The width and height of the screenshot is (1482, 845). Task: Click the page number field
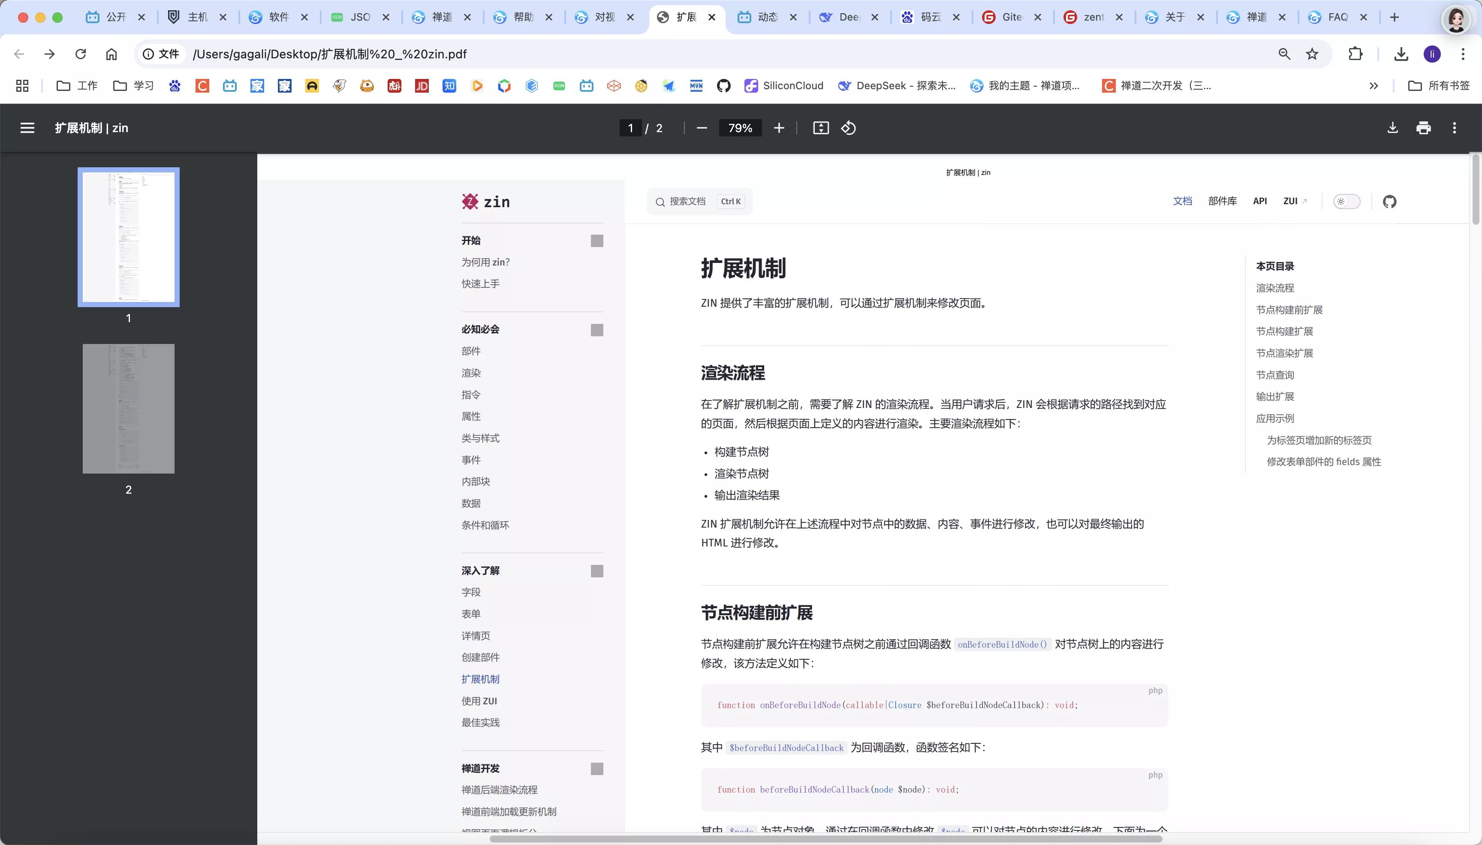pyautogui.click(x=630, y=128)
